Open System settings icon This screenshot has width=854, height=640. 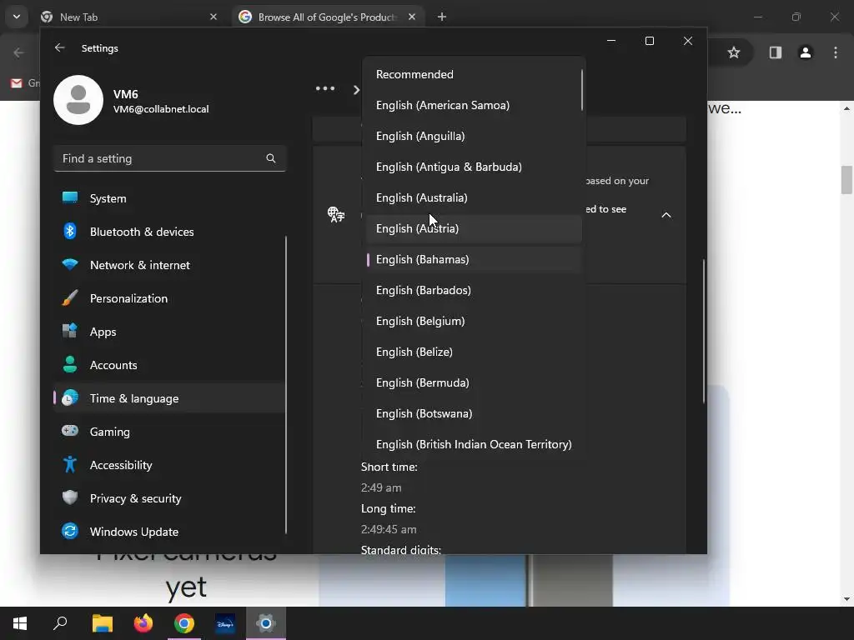[70, 197]
